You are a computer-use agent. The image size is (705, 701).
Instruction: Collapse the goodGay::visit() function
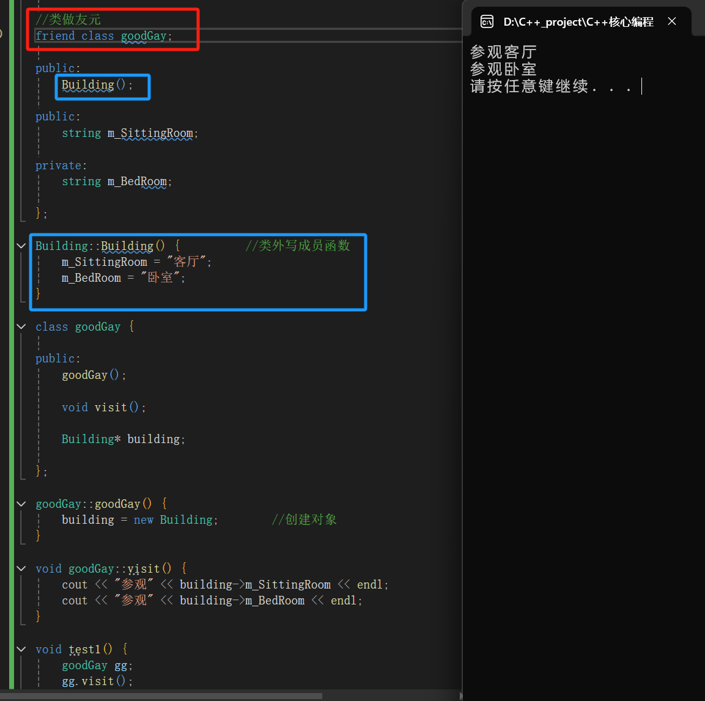click(21, 569)
